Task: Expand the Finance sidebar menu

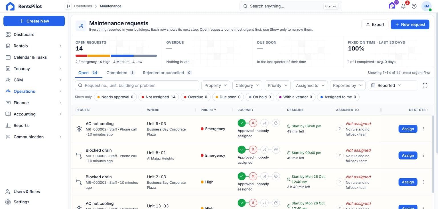Action: [x=34, y=103]
